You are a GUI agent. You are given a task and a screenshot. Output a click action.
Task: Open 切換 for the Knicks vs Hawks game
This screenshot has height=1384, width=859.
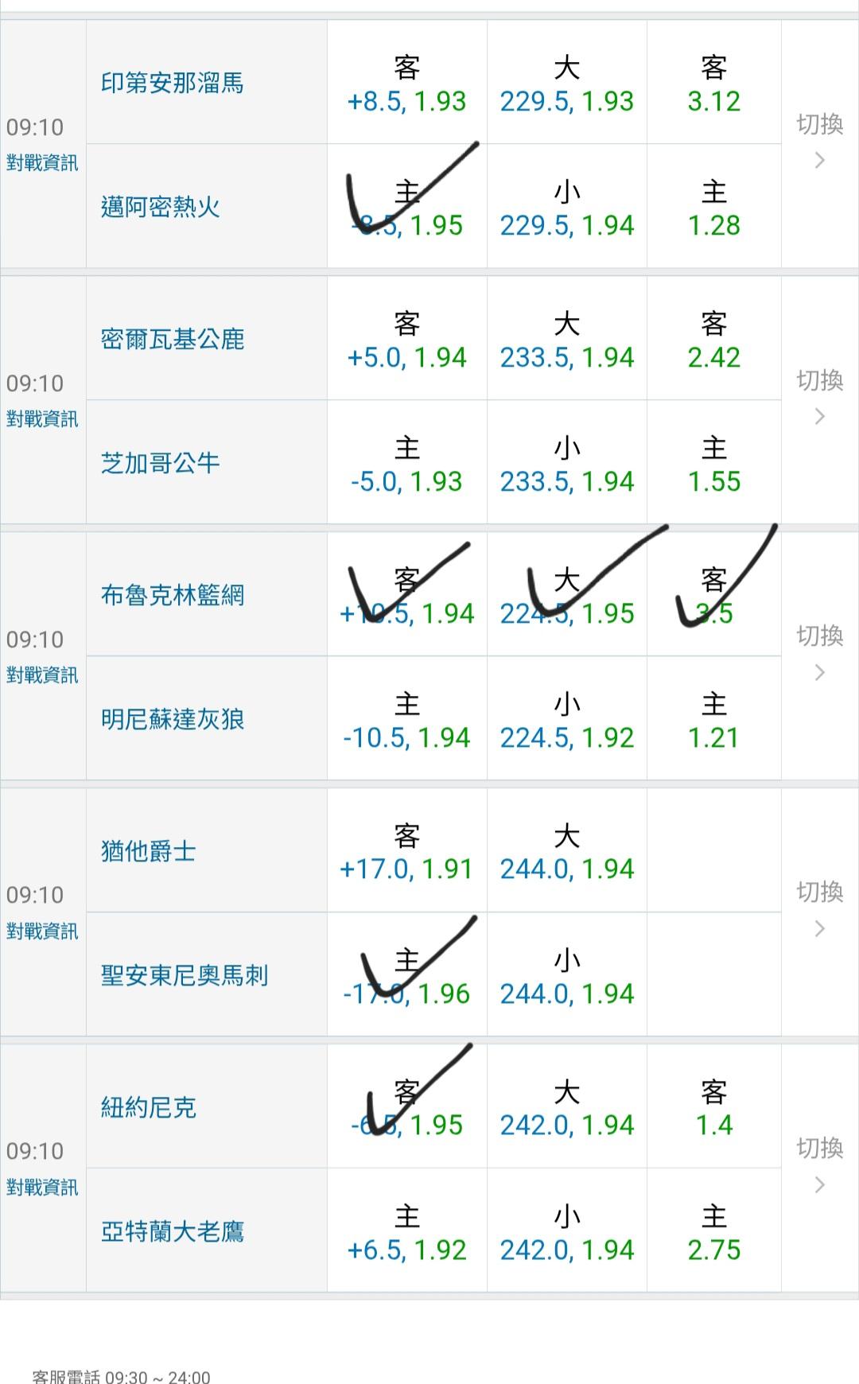pyautogui.click(x=819, y=1168)
